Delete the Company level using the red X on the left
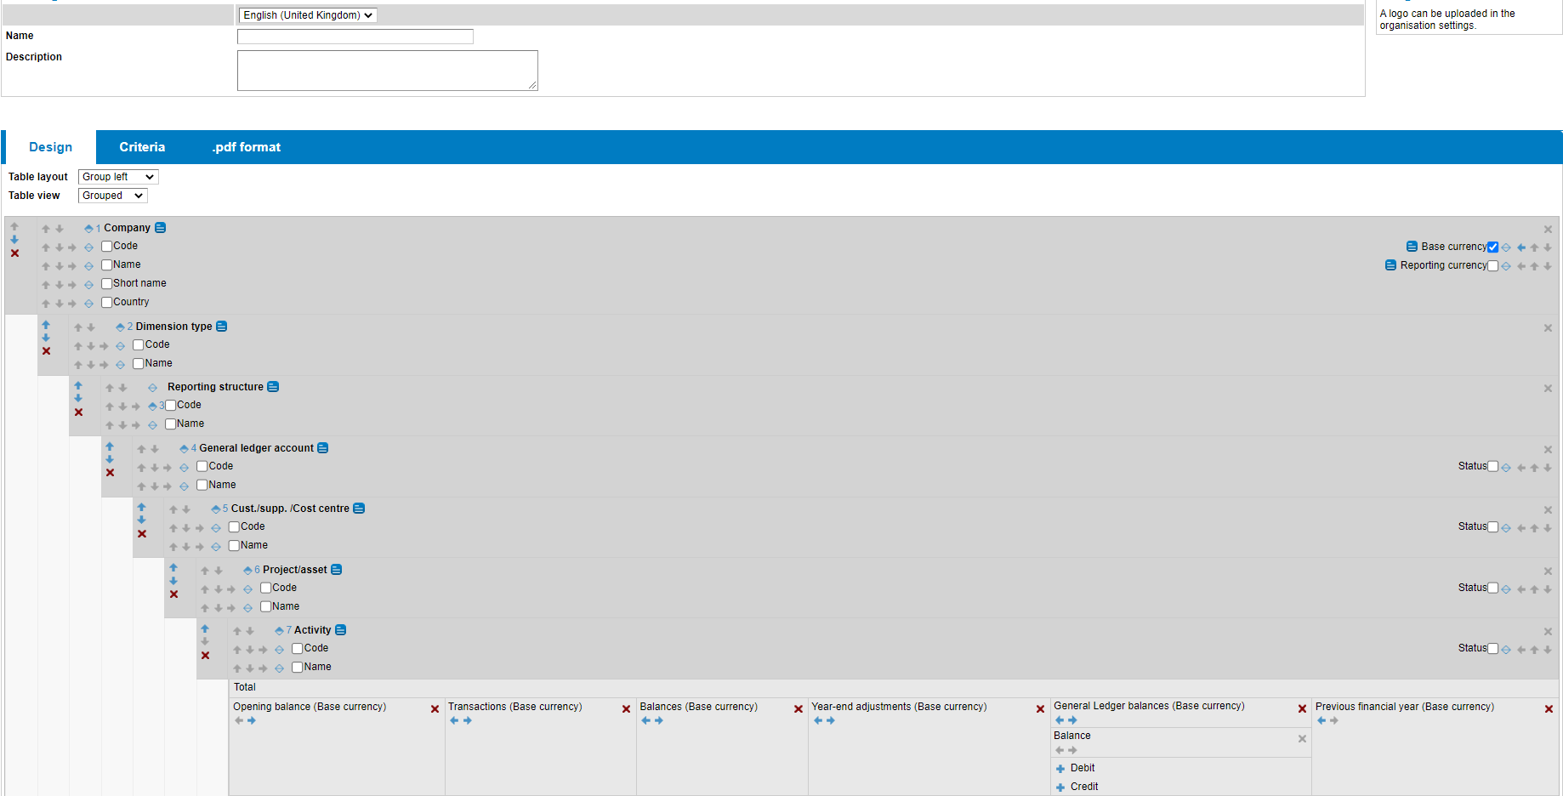The width and height of the screenshot is (1563, 796). click(x=14, y=253)
